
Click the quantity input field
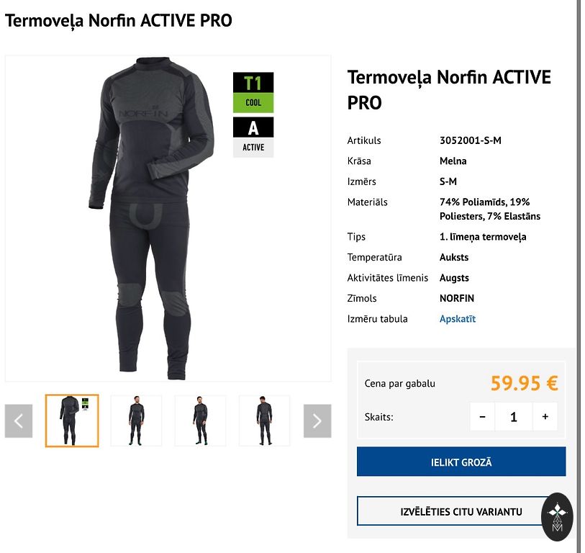point(514,416)
